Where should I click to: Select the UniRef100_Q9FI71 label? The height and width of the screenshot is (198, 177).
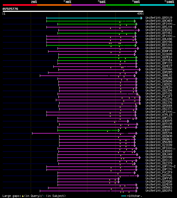(x=159, y=118)
